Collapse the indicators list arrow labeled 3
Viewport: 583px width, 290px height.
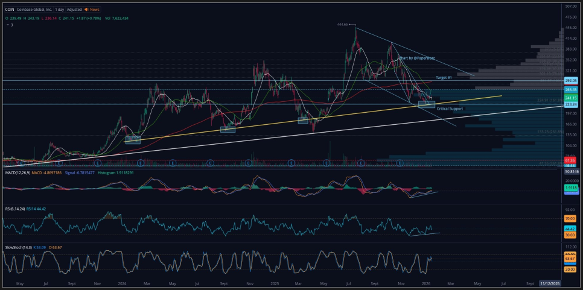(x=7, y=25)
